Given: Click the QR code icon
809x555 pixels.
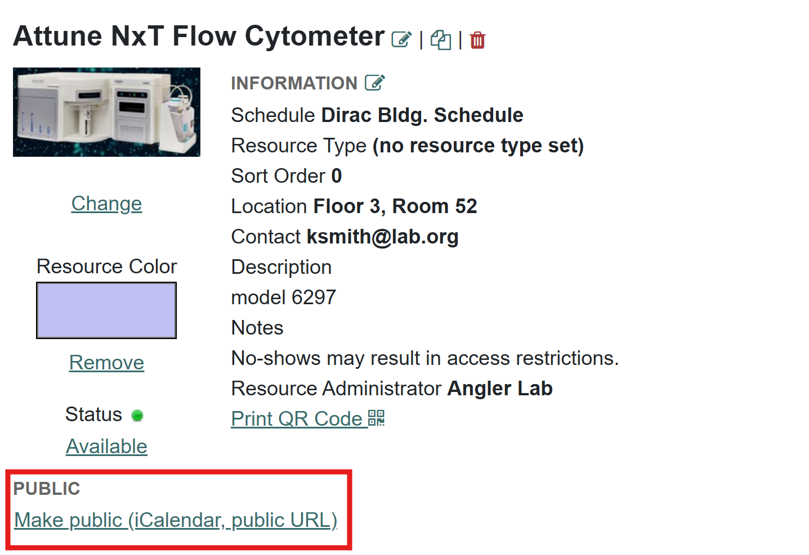Looking at the screenshot, I should pyautogui.click(x=377, y=418).
